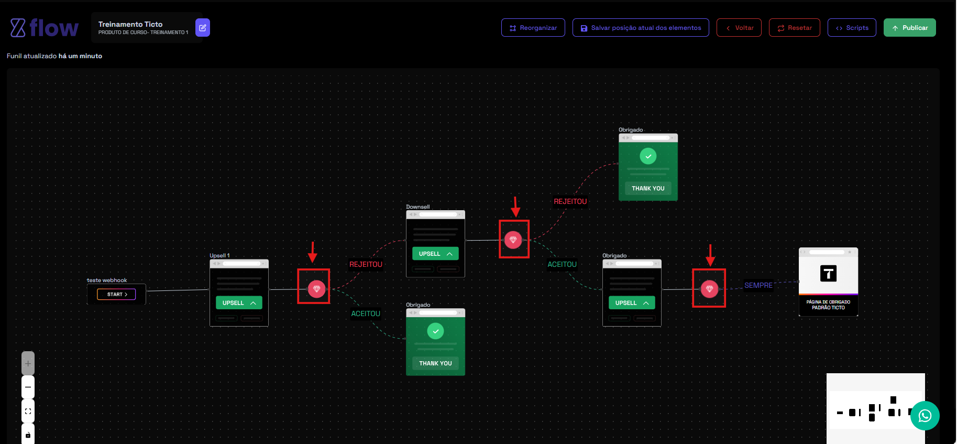Click the diamond node after Upsell 1
The width and height of the screenshot is (957, 444).
point(316,289)
